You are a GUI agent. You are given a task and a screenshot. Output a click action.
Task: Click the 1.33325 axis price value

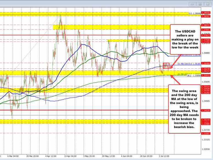pyautogui.click(x=206, y=140)
